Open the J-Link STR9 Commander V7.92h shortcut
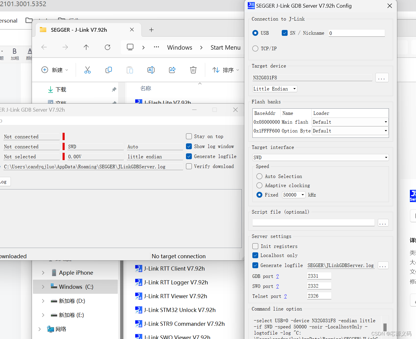The height and width of the screenshot is (339, 416). (180, 324)
